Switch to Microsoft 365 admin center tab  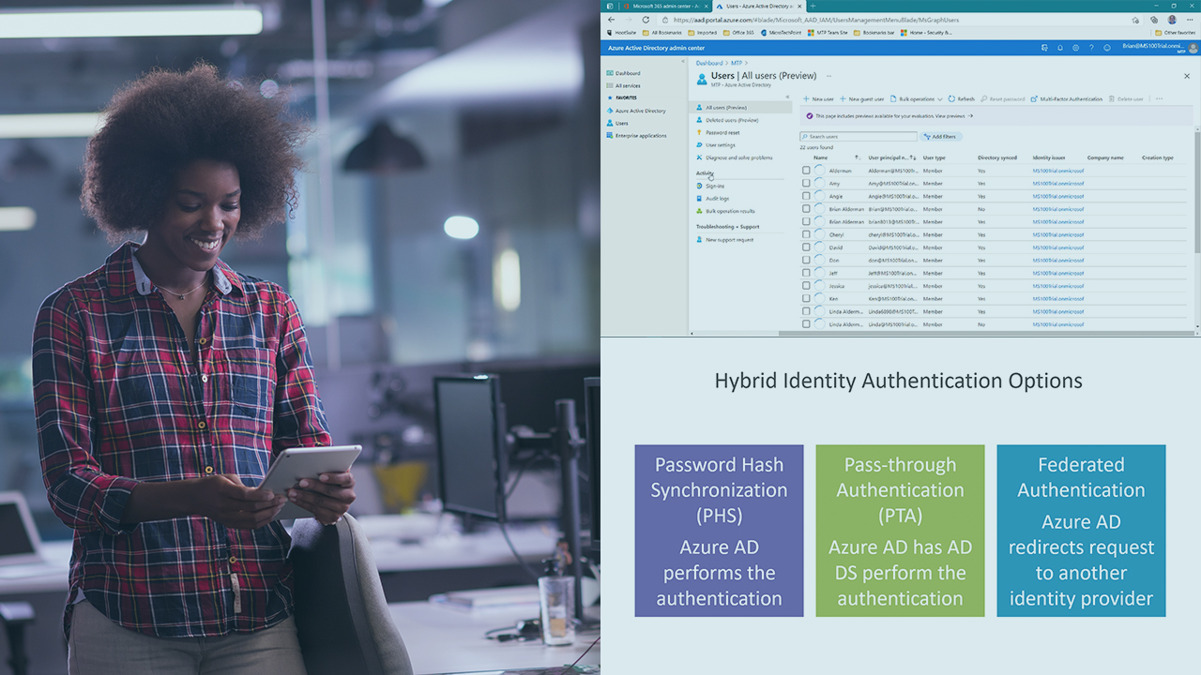click(x=660, y=6)
